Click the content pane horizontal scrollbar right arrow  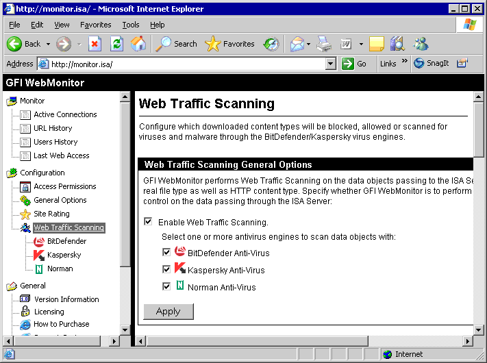[x=468, y=342]
